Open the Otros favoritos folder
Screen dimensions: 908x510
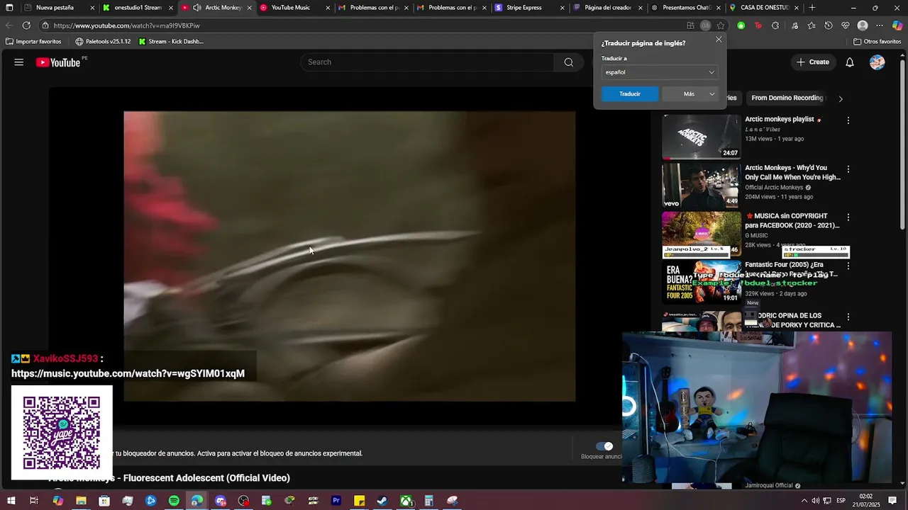tap(877, 42)
